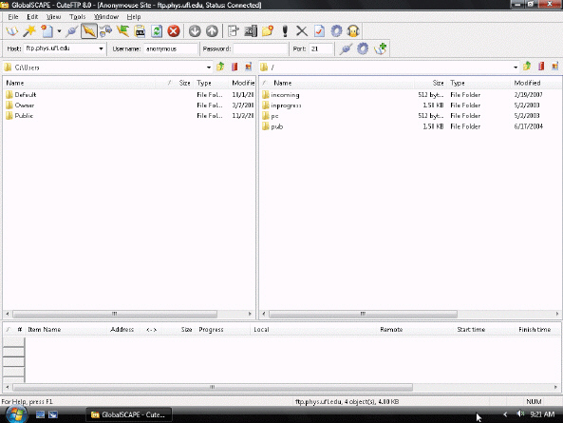
Task: Expand the Host address dropdown
Action: (x=101, y=48)
